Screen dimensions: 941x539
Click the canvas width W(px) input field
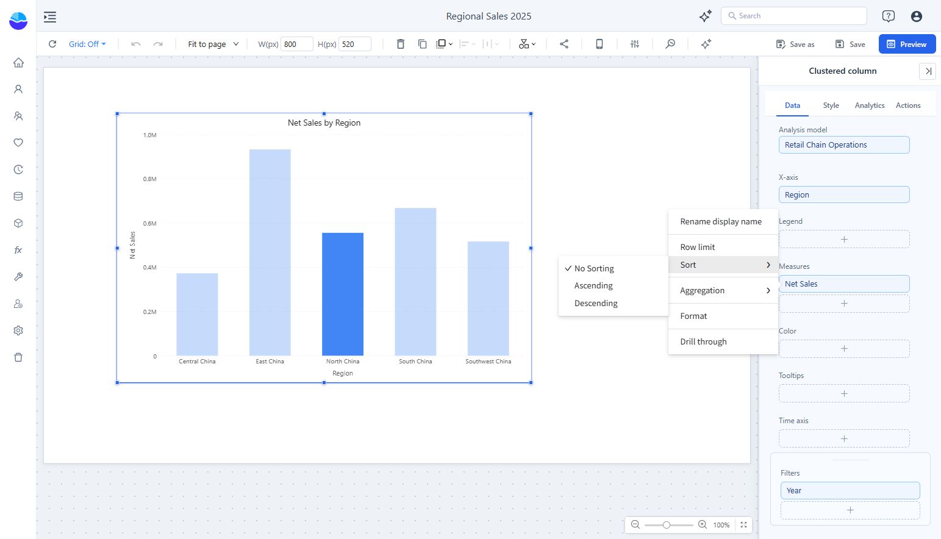[x=297, y=44]
